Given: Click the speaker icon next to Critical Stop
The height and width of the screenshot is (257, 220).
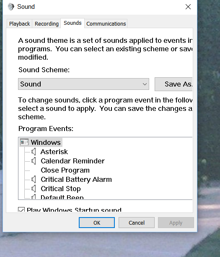Looking at the screenshot, I should pyautogui.click(x=34, y=189).
